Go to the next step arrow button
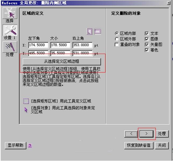Image resolution: width=173 pixels, height=161 pixels. click(146, 134)
